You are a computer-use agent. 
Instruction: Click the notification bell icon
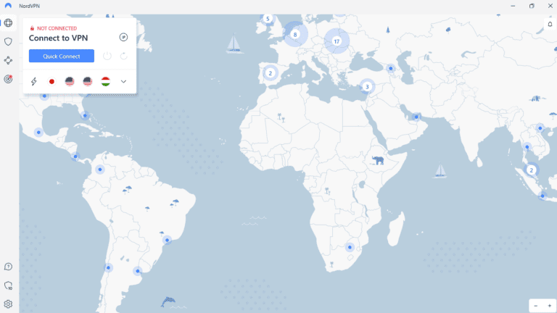550,24
